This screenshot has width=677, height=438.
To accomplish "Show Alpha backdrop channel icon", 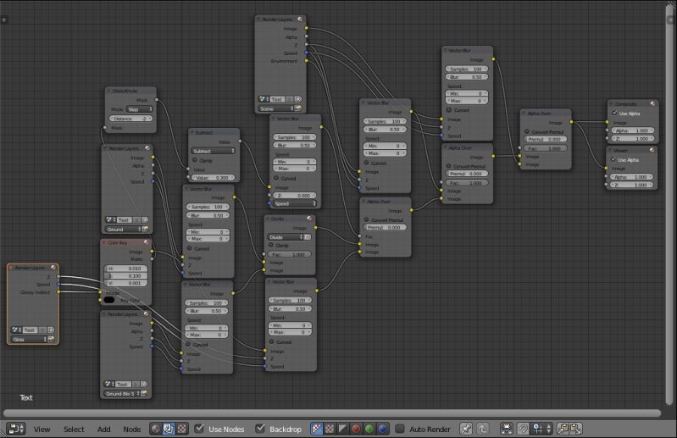I will click(x=343, y=429).
